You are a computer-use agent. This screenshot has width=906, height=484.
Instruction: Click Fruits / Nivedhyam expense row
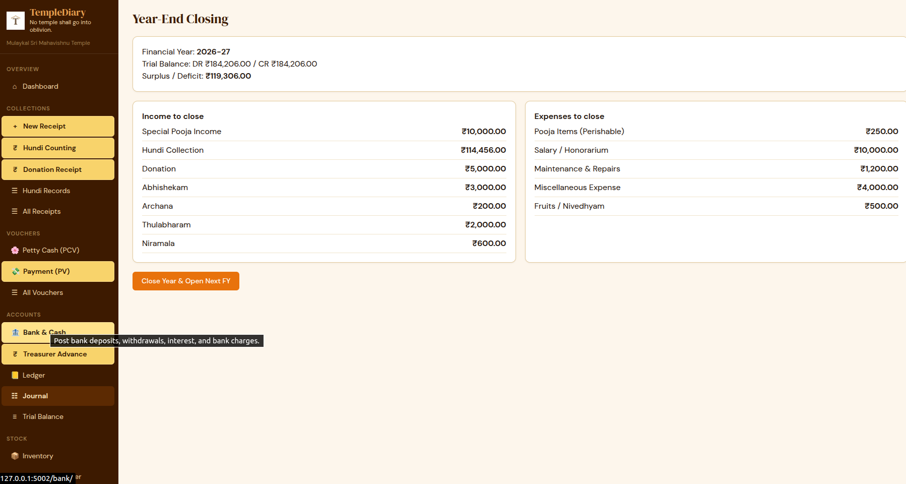click(717, 206)
